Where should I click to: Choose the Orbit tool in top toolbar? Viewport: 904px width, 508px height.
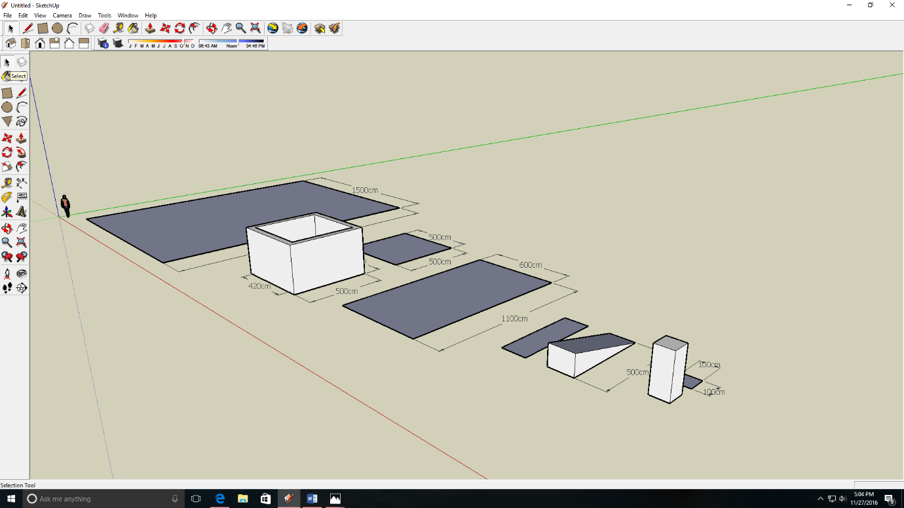211,28
